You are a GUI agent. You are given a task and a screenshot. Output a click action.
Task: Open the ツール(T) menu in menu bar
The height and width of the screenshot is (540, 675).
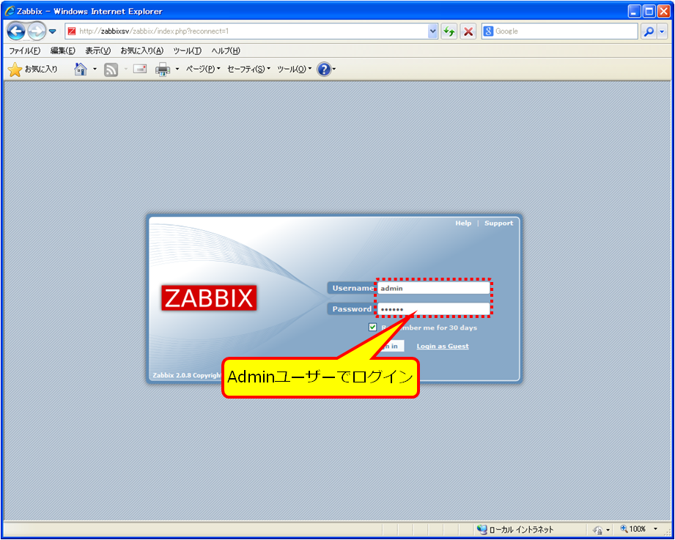coord(188,51)
